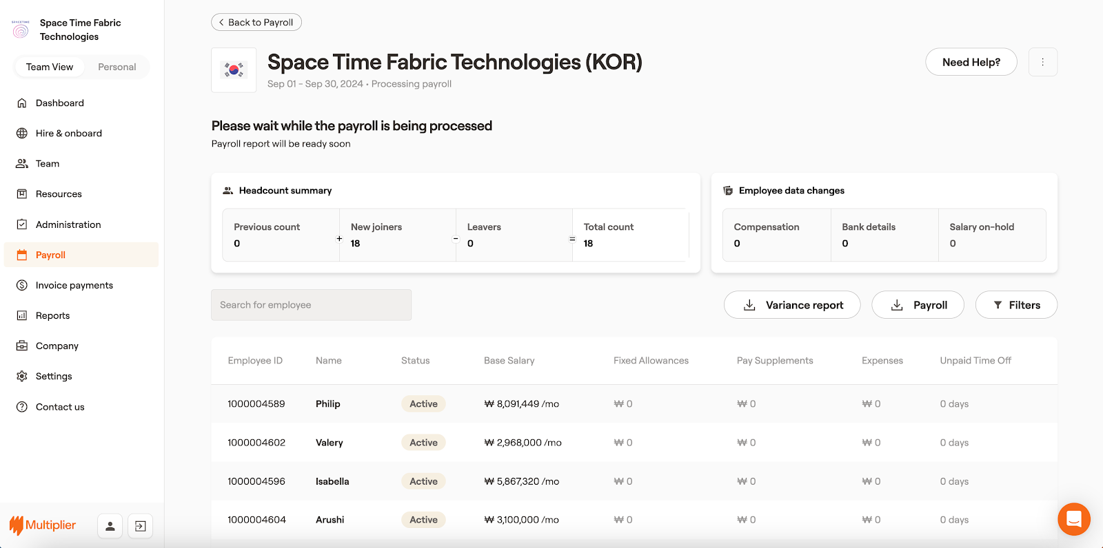Screen dimensions: 1103x548
Task: Click employee name Philip
Action: click(x=328, y=404)
